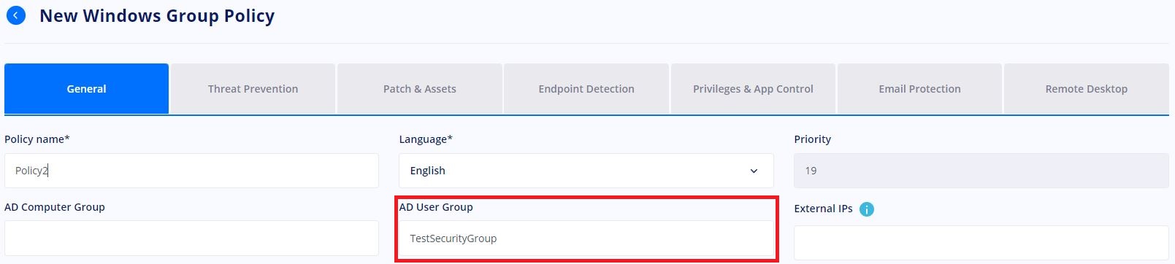The image size is (1175, 264).
Task: Open the Remote Desktop tab
Action: pyautogui.click(x=1087, y=89)
